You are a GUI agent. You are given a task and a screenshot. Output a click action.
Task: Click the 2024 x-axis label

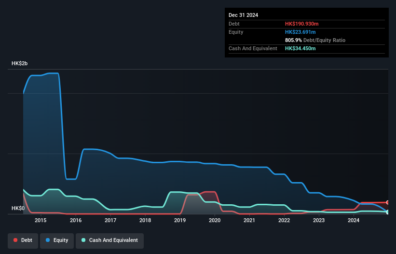[x=354, y=220]
